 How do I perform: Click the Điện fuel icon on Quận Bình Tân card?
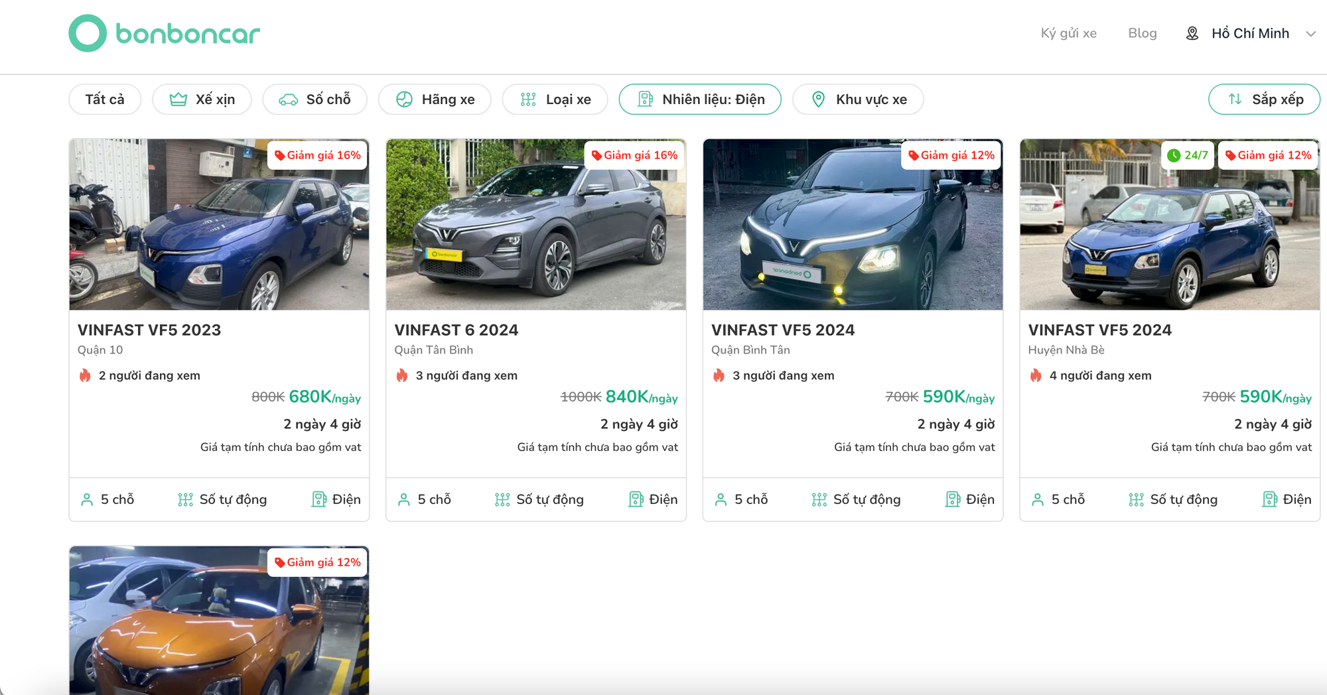coord(953,499)
